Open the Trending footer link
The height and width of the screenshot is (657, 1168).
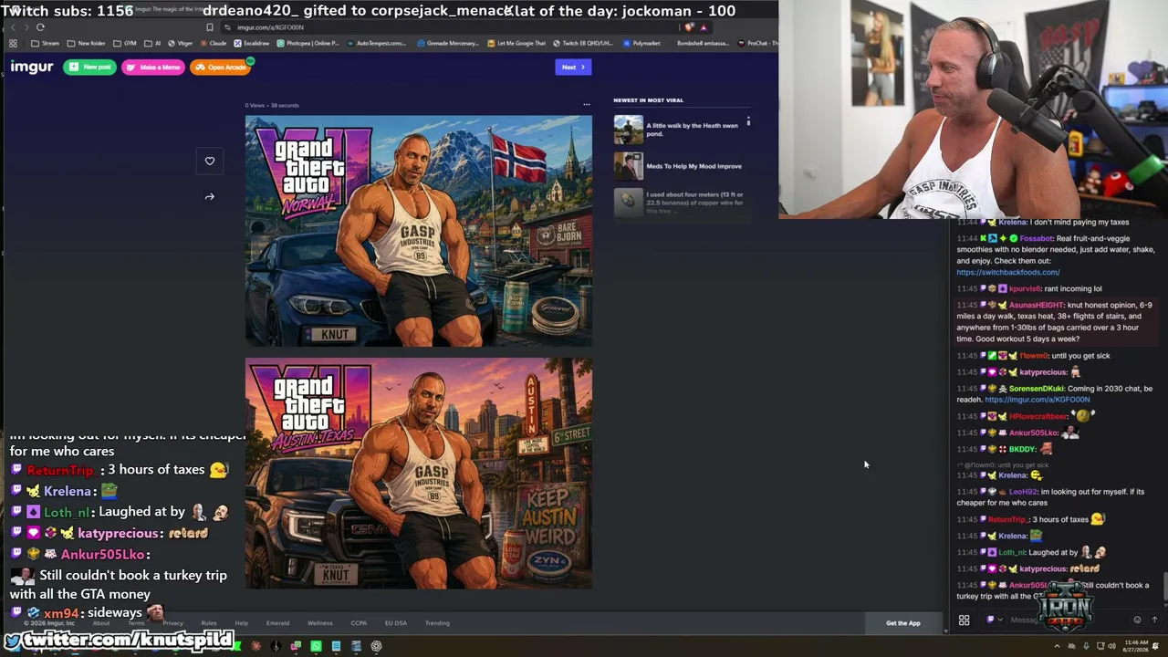pos(437,623)
